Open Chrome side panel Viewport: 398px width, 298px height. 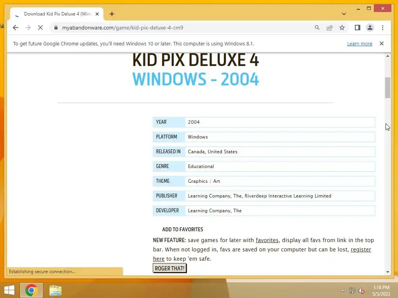(x=358, y=28)
